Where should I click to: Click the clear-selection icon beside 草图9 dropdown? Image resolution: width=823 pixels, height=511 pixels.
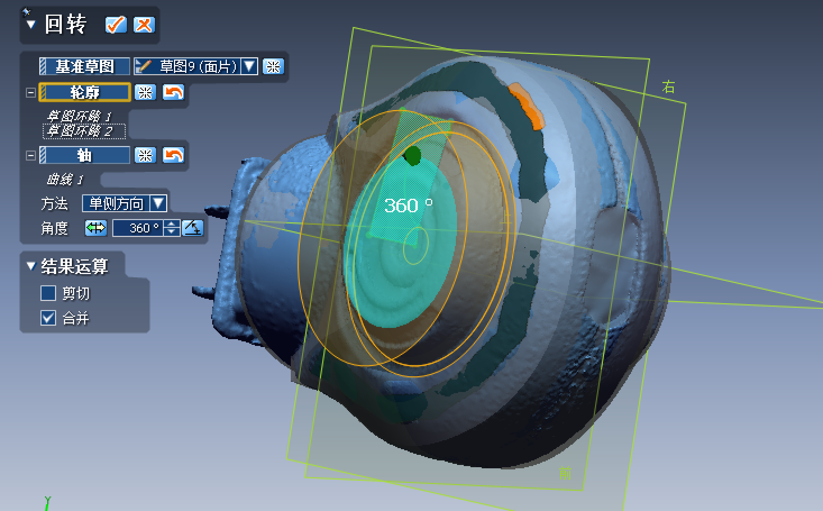click(273, 66)
